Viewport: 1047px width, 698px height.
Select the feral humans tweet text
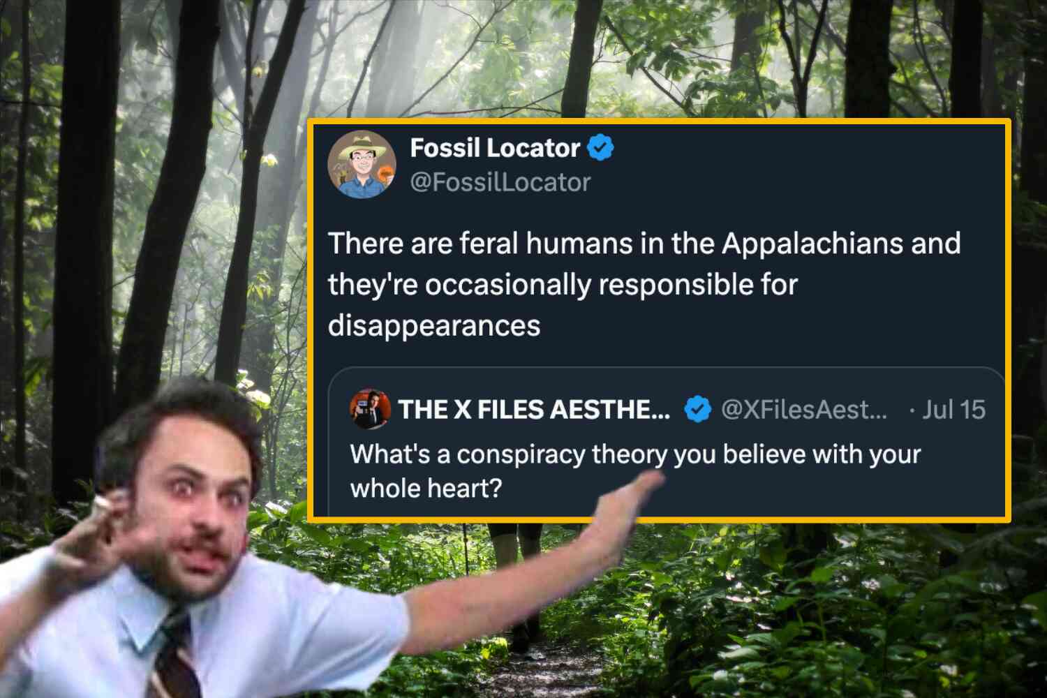point(644,284)
